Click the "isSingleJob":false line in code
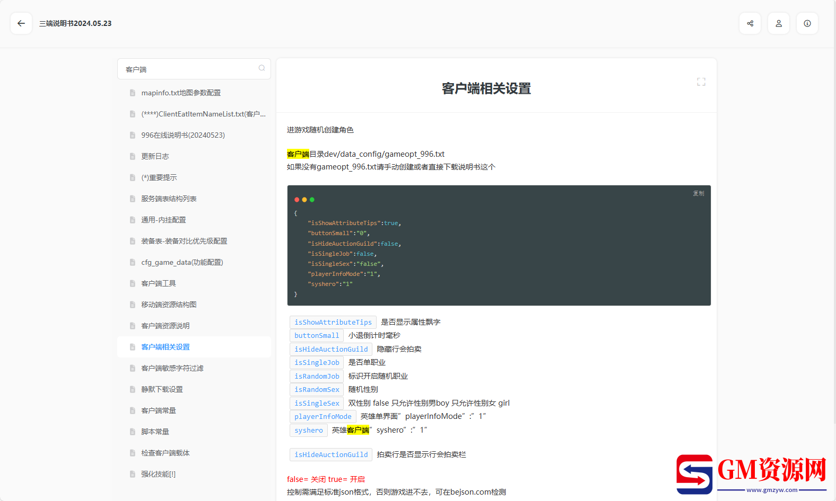The image size is (836, 501). pyautogui.click(x=342, y=254)
